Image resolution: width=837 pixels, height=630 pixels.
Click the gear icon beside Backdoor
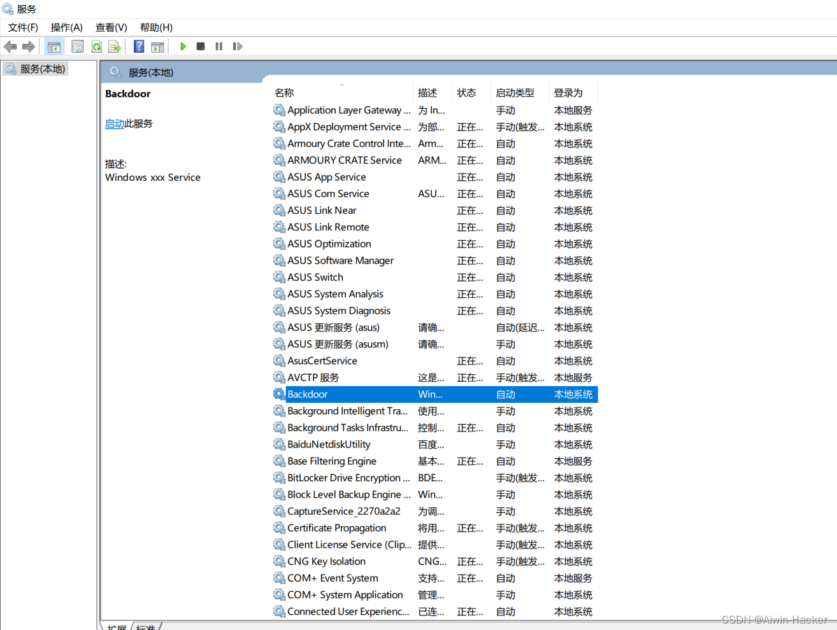tap(279, 394)
